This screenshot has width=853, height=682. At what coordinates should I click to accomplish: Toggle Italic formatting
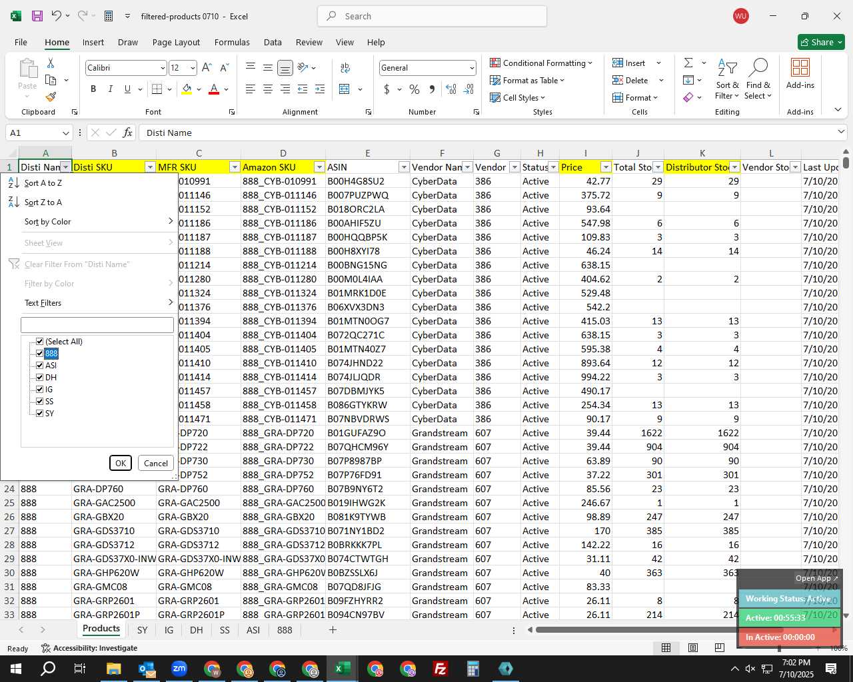pos(110,89)
